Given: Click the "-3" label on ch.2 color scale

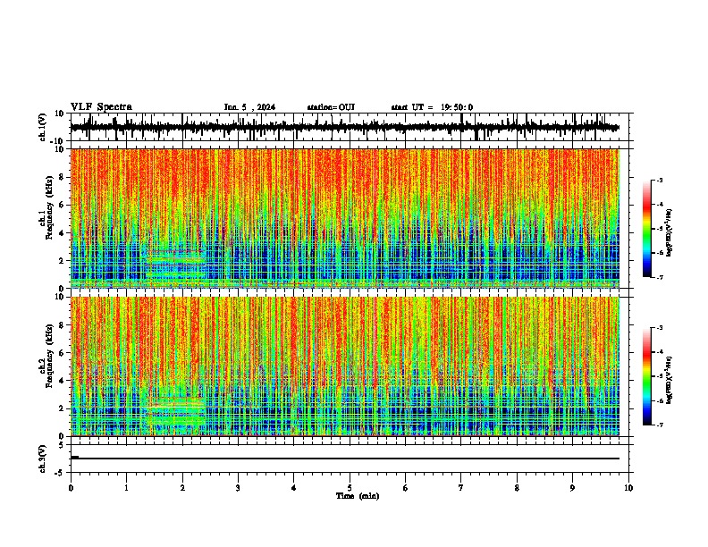Looking at the screenshot, I should [659, 328].
